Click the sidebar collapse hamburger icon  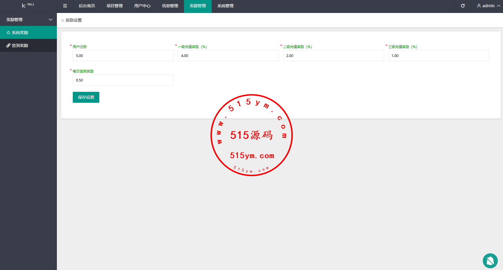[x=65, y=6]
